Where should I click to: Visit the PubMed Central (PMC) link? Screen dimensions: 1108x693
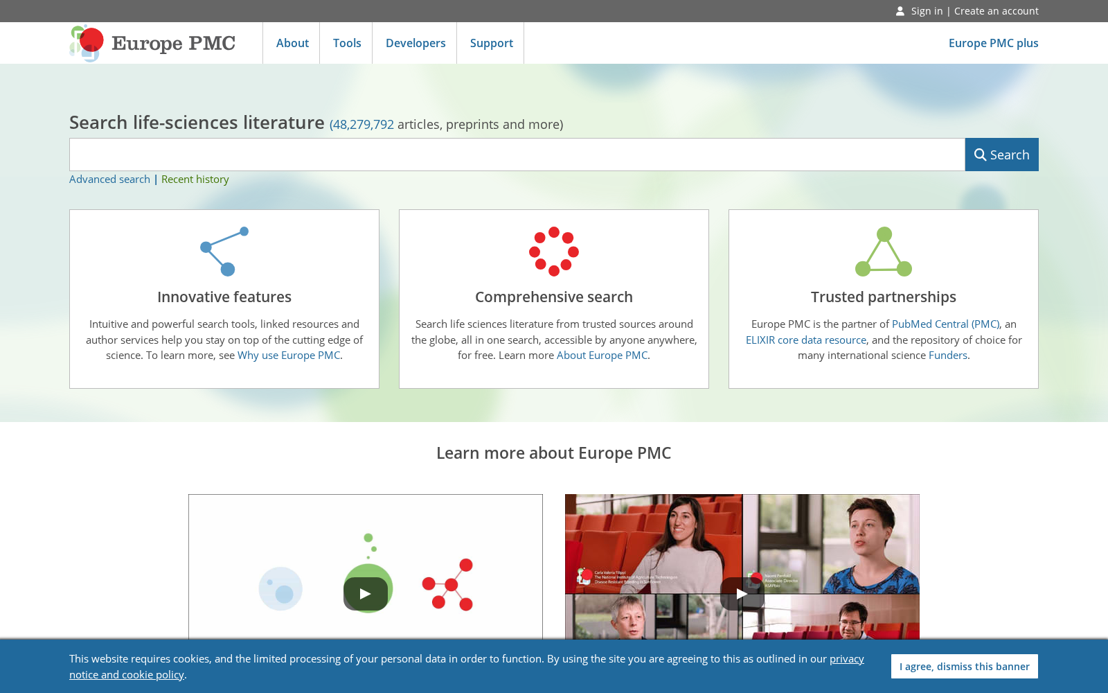point(945,324)
